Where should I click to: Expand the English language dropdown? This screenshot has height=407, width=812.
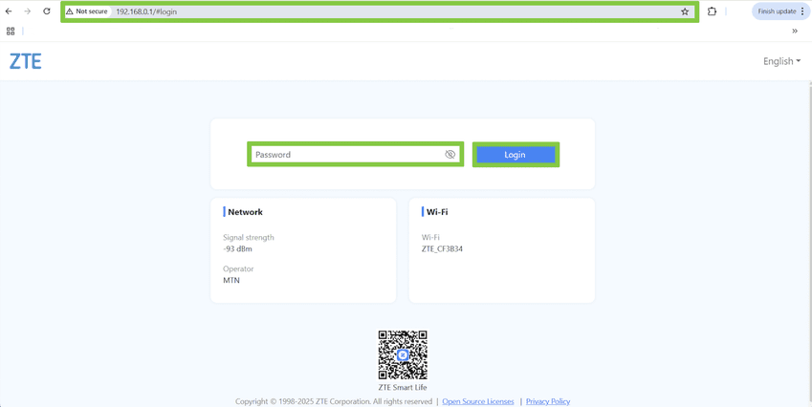tap(781, 61)
